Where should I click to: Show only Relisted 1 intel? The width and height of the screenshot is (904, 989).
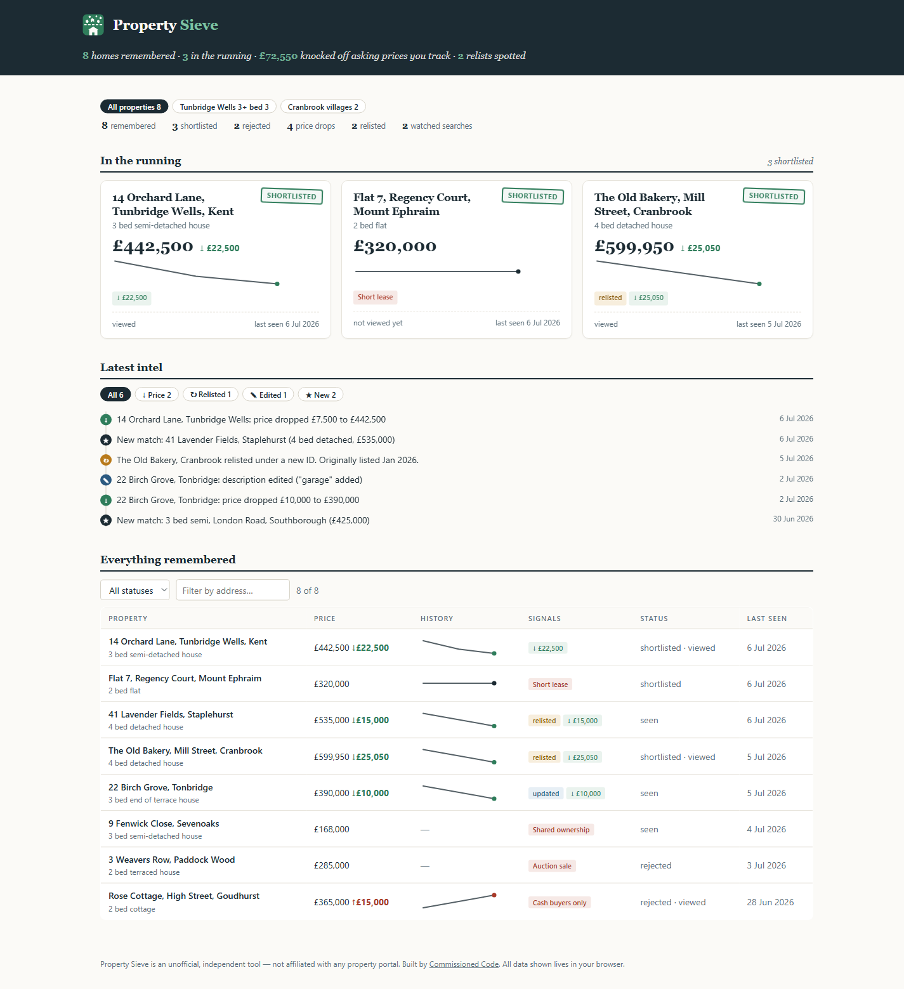click(211, 395)
